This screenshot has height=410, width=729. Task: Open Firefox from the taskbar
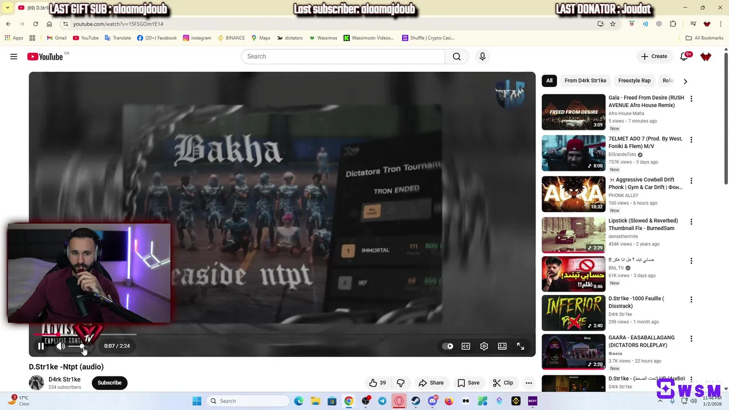point(449,401)
